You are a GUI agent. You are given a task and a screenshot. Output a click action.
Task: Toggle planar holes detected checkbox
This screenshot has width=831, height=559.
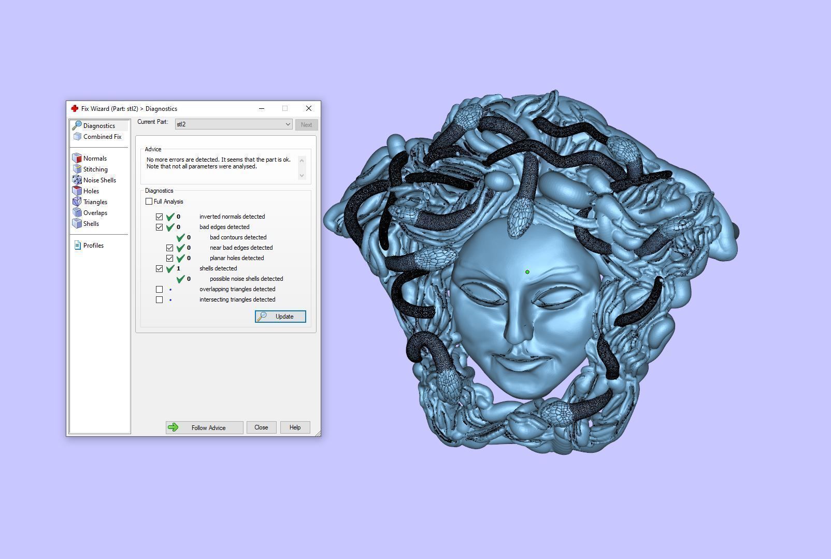pos(170,259)
